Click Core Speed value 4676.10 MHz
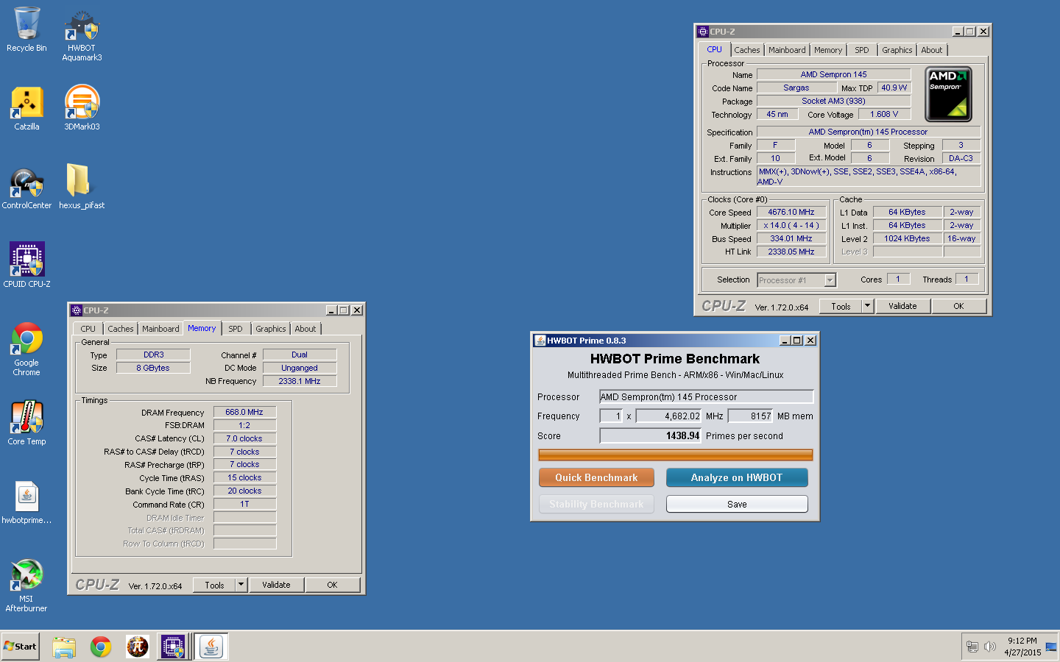 (791, 212)
